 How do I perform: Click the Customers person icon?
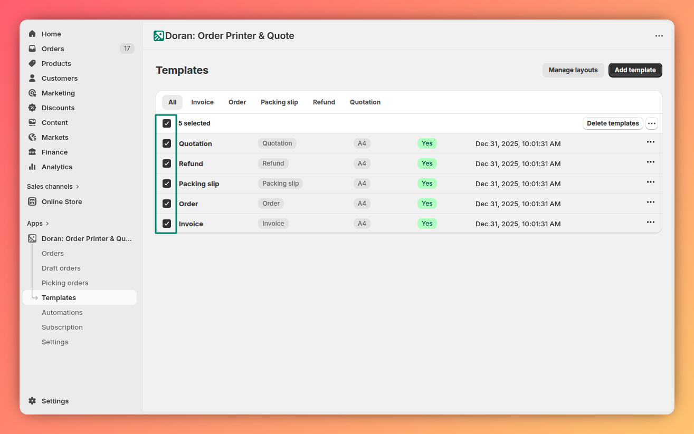(x=32, y=78)
